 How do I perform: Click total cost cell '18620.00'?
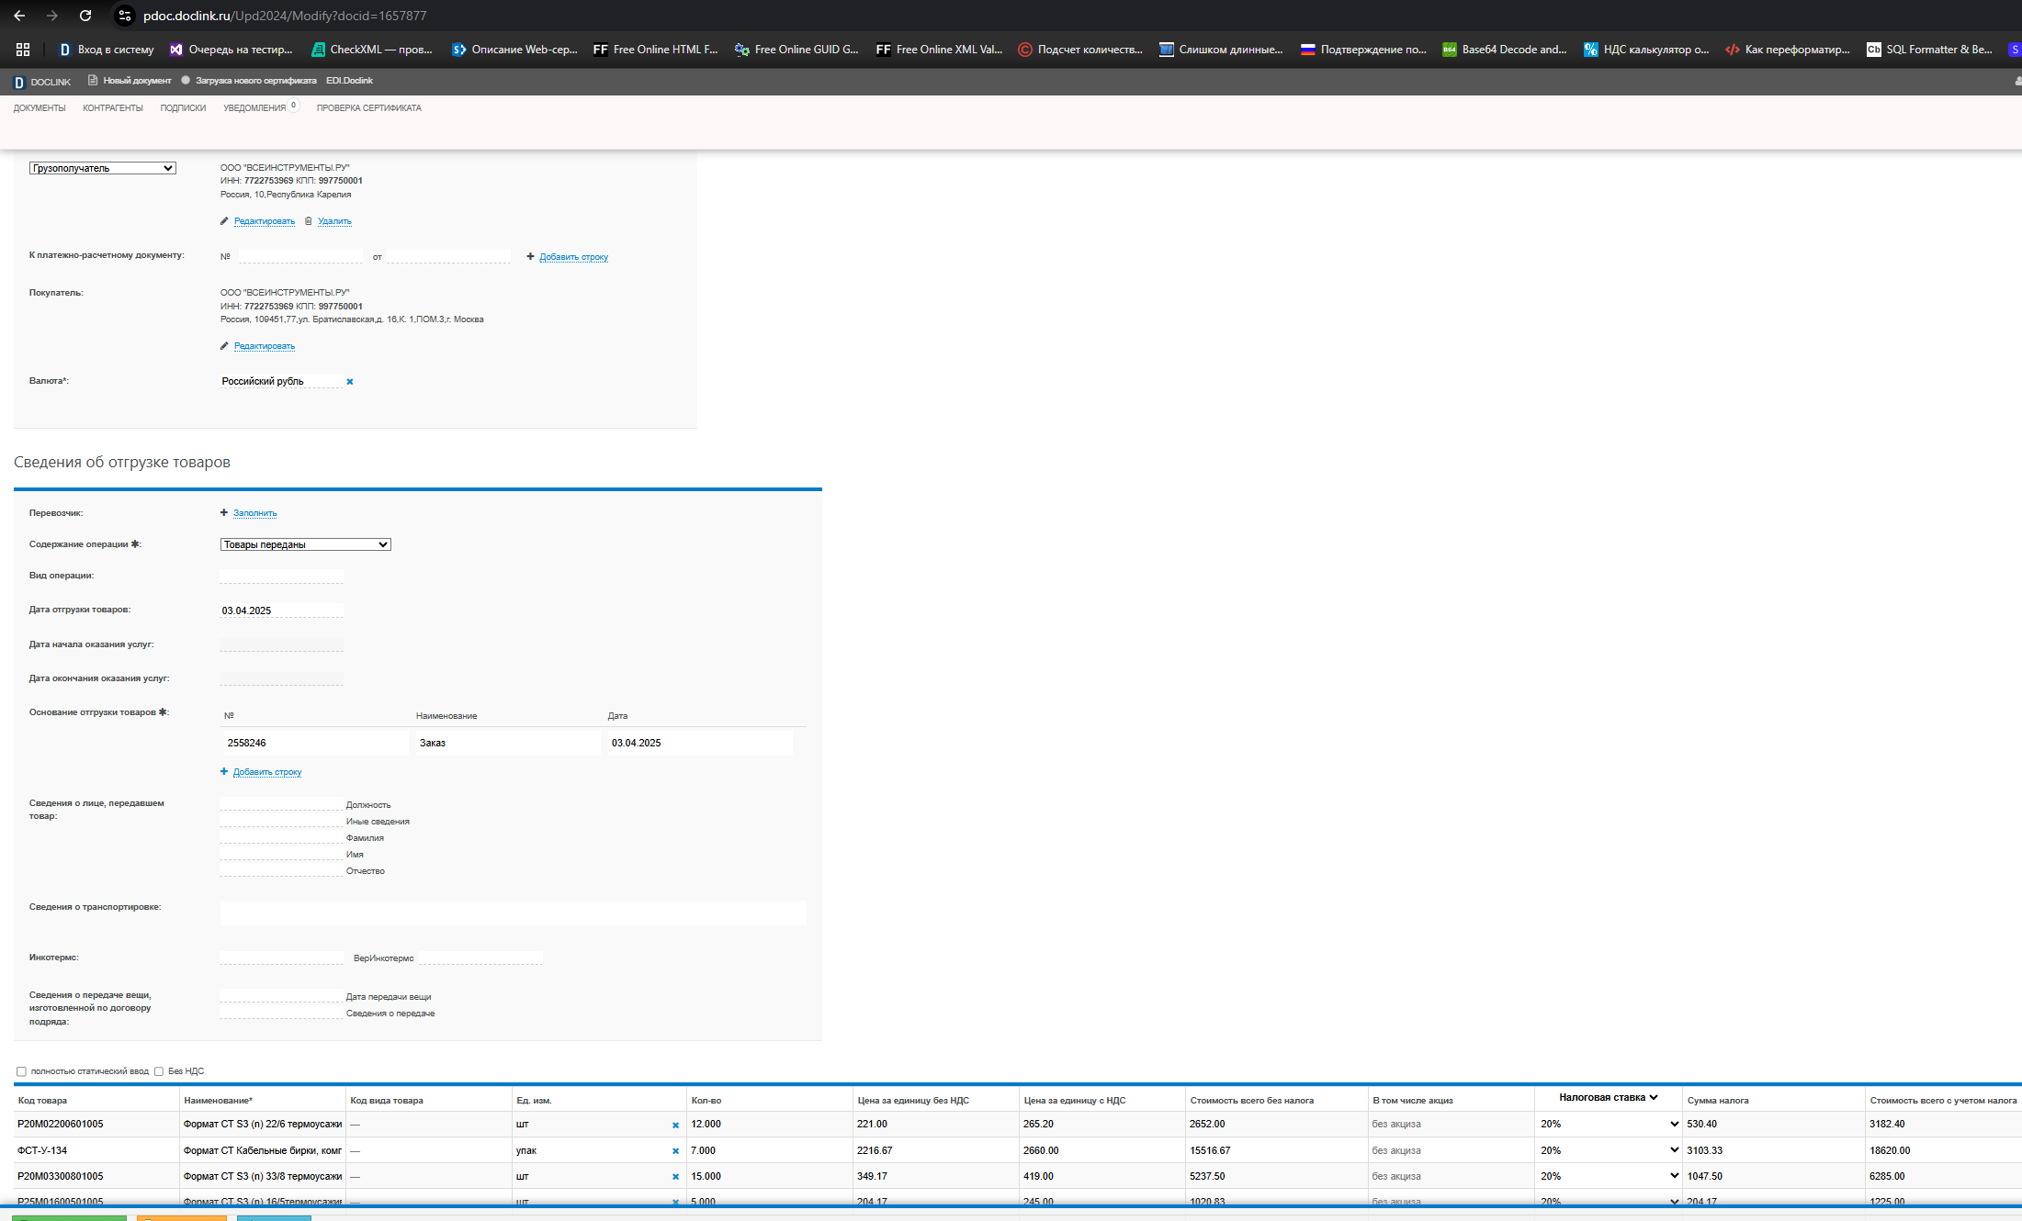tap(1942, 1150)
